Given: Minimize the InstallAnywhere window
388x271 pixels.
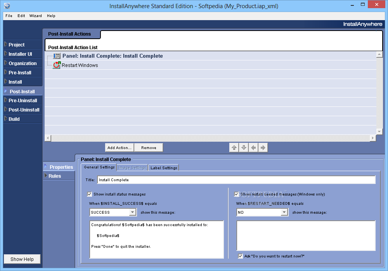Looking at the screenshot, I should point(352,5).
